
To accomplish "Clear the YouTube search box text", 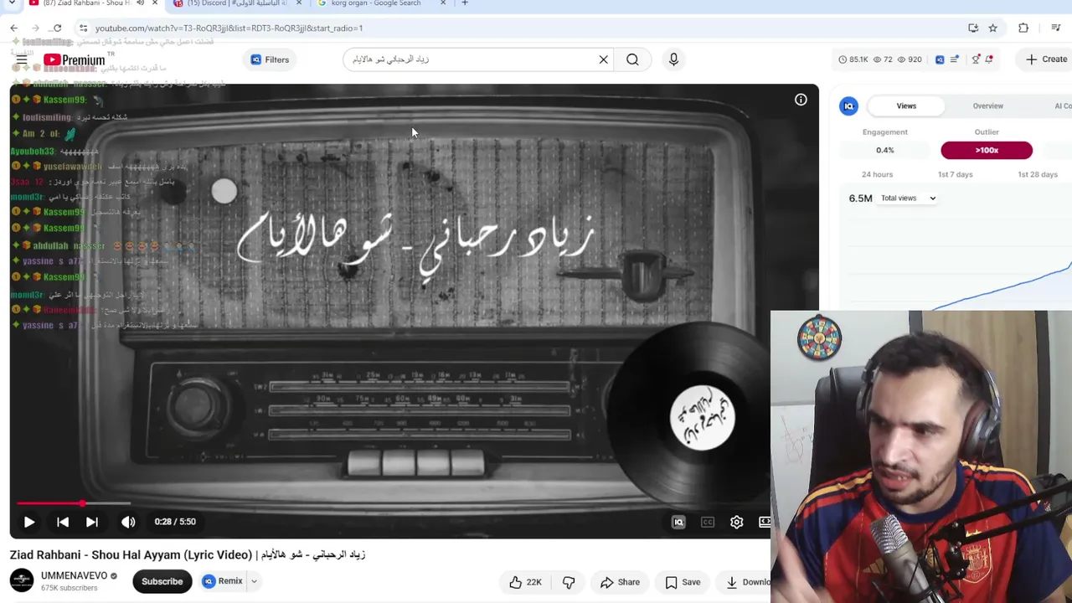I will pos(603,59).
